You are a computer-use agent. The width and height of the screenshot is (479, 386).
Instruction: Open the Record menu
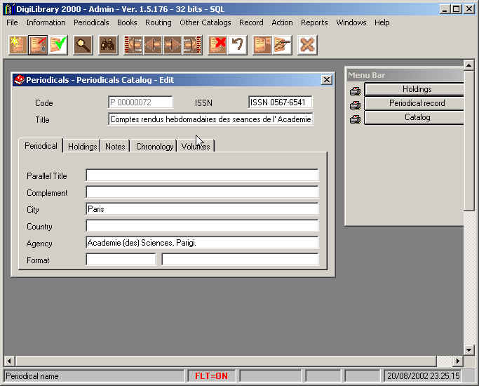[251, 22]
